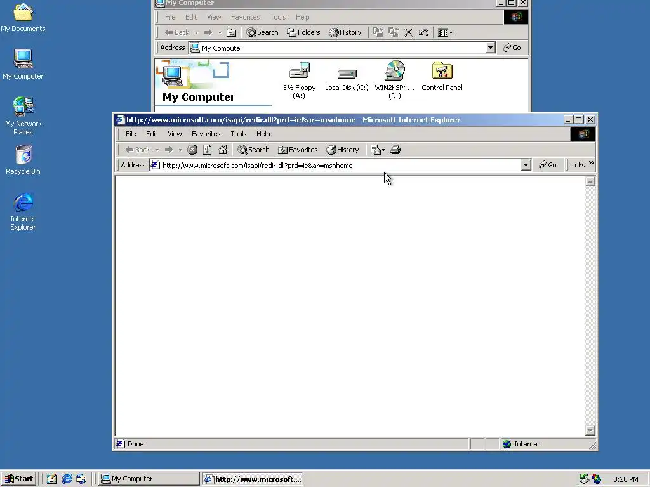Screen dimensions: 650x487
Task: Open the Tools menu in Internet Explorer
Action: (x=239, y=134)
